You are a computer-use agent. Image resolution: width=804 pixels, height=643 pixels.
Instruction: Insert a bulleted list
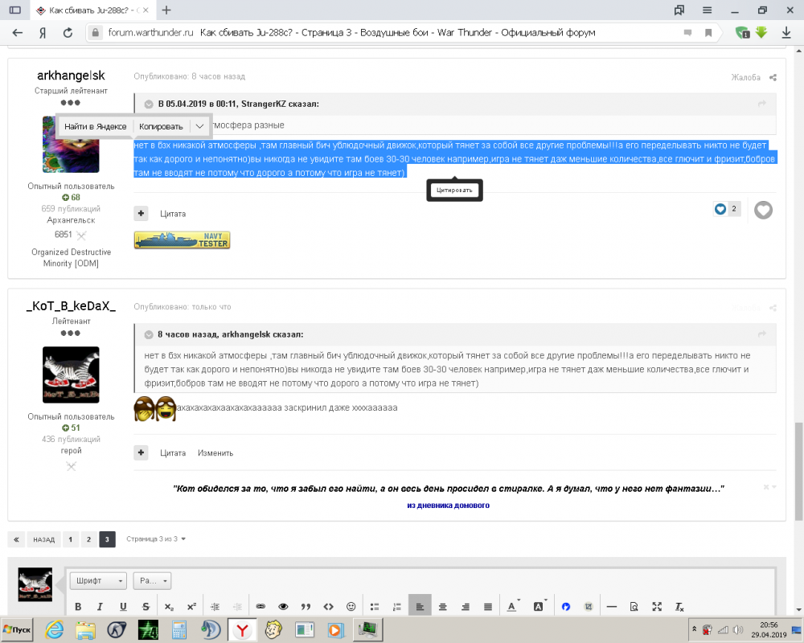[373, 606]
